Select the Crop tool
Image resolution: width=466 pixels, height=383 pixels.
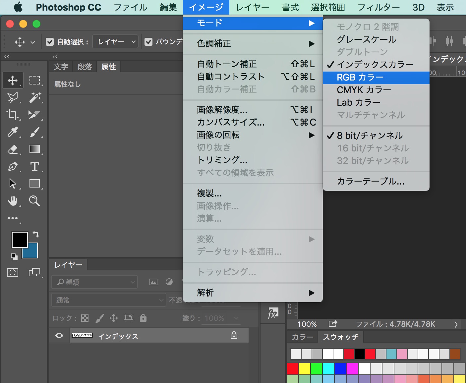(13, 115)
